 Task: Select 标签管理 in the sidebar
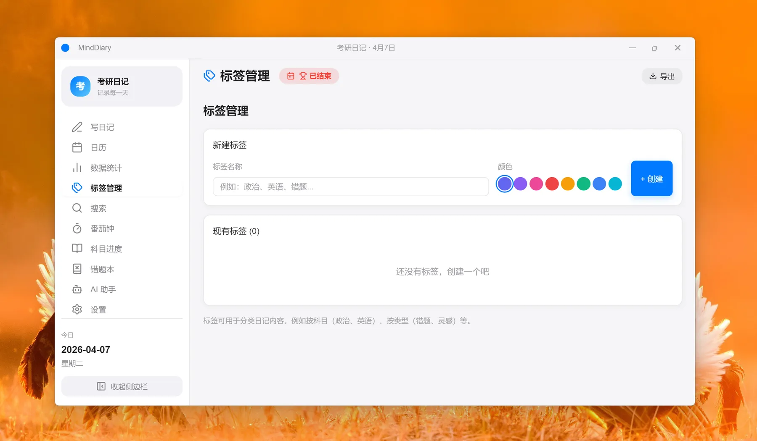pyautogui.click(x=106, y=188)
